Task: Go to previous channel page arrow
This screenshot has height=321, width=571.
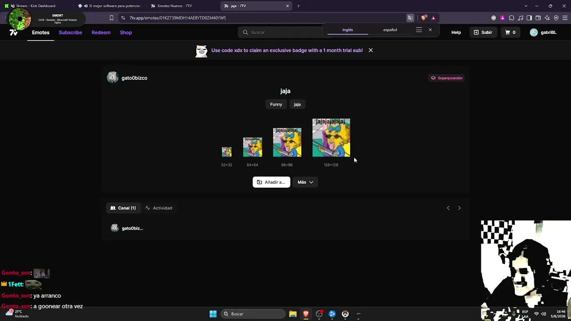Action: pyautogui.click(x=448, y=208)
